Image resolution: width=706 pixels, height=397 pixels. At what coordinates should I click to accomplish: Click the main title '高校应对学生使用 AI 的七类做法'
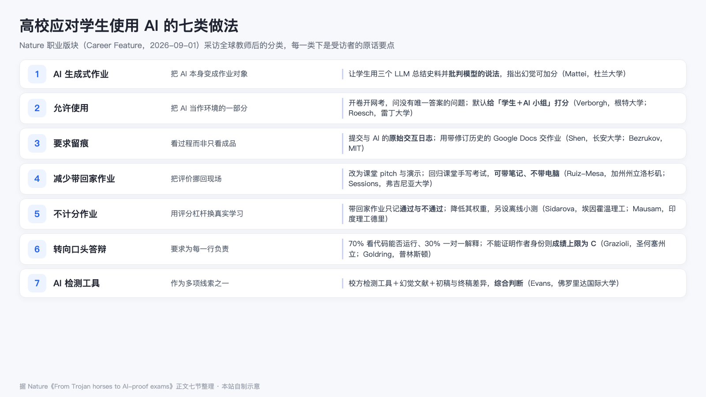(129, 26)
